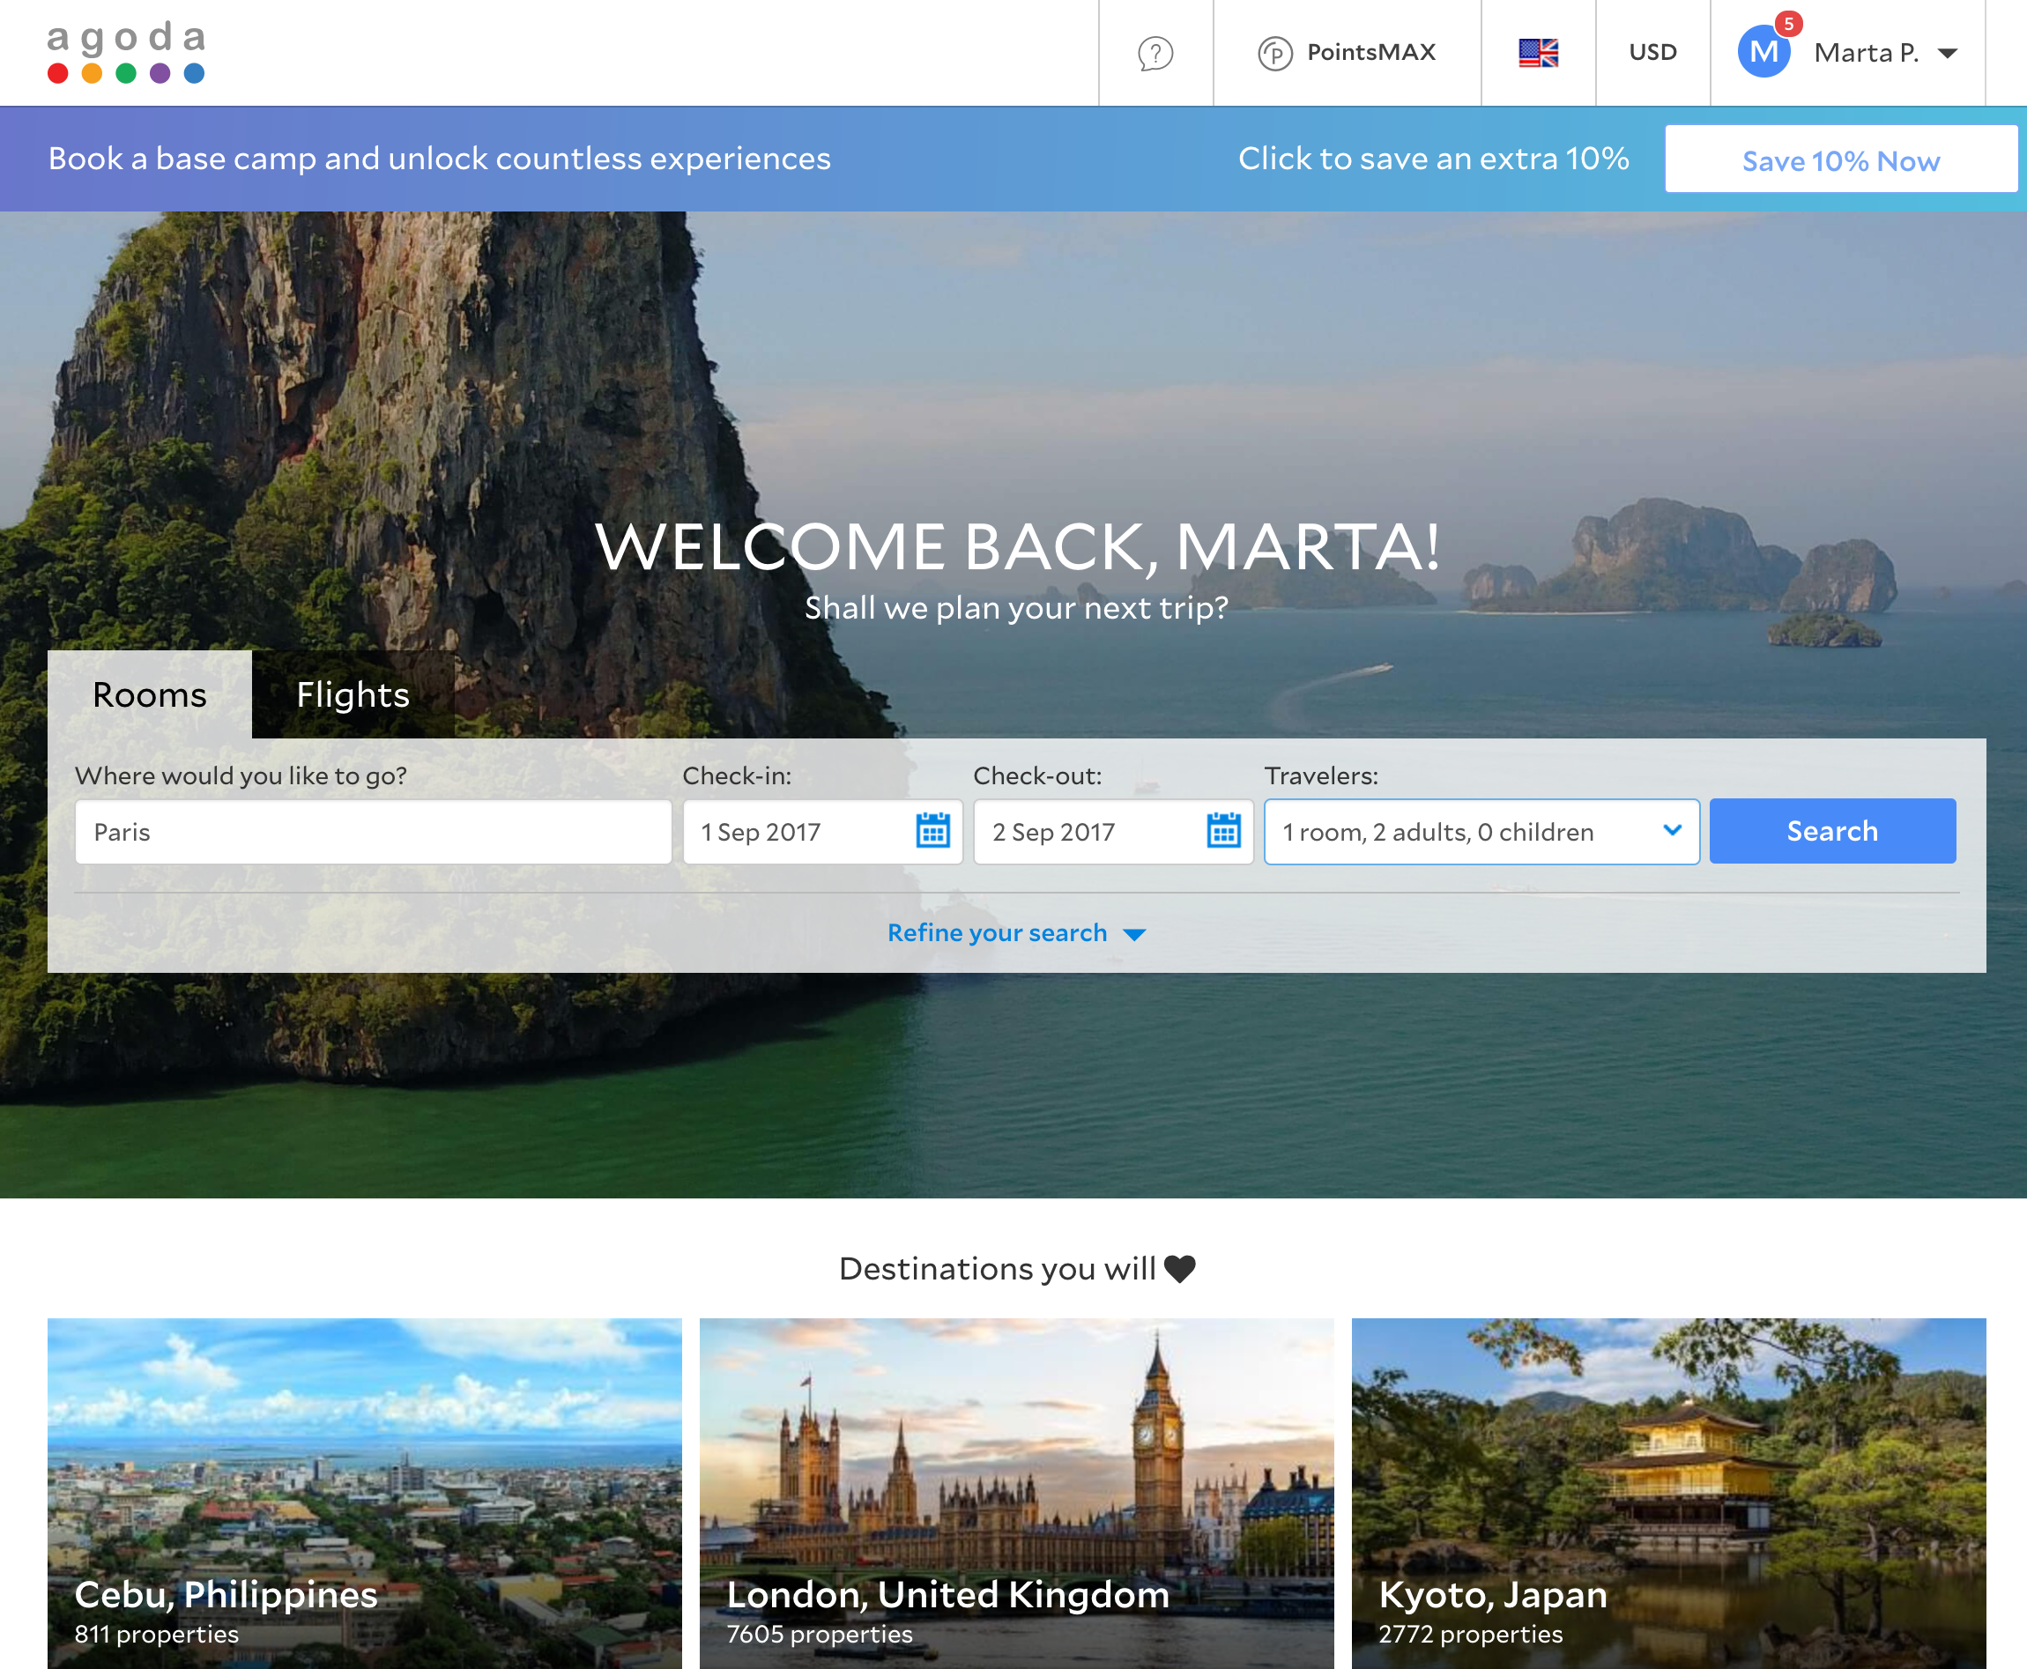Open Kyoto, Japan destination card
Screen dimensions: 2027x1669
[1668, 1493]
